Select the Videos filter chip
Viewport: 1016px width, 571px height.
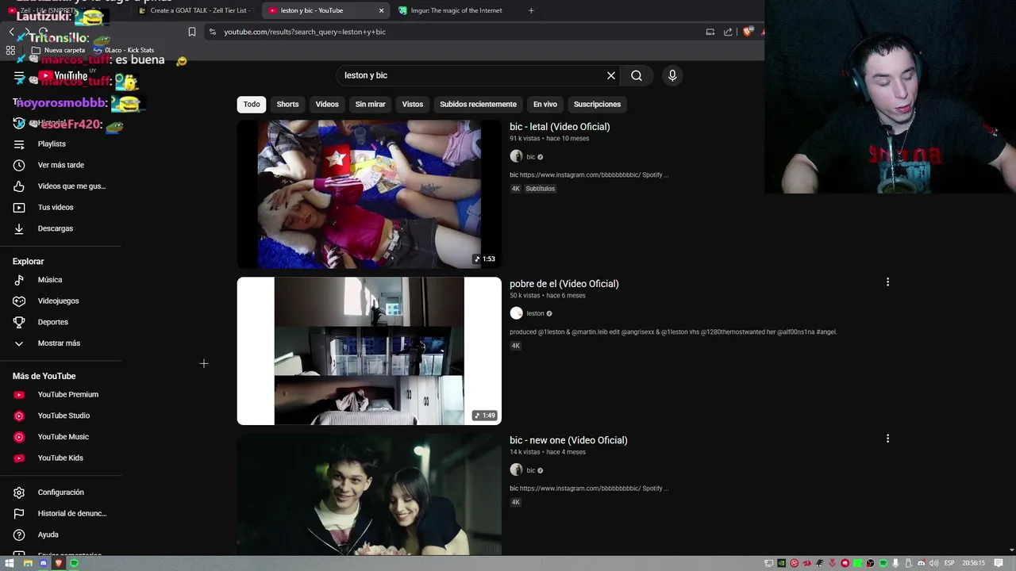tap(327, 104)
